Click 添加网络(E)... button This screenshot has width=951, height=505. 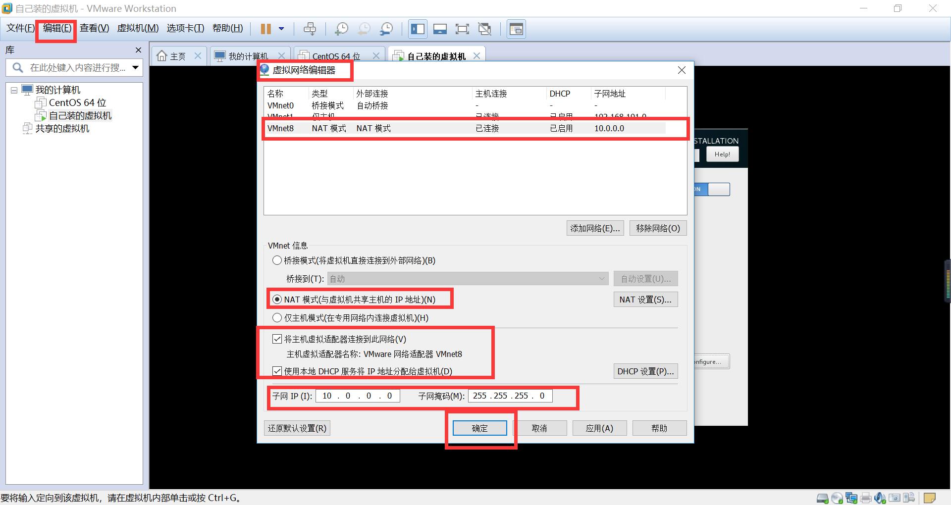[x=595, y=228]
